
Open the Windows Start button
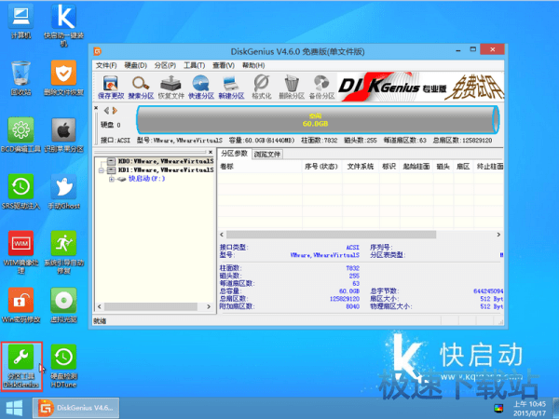coord(15,409)
